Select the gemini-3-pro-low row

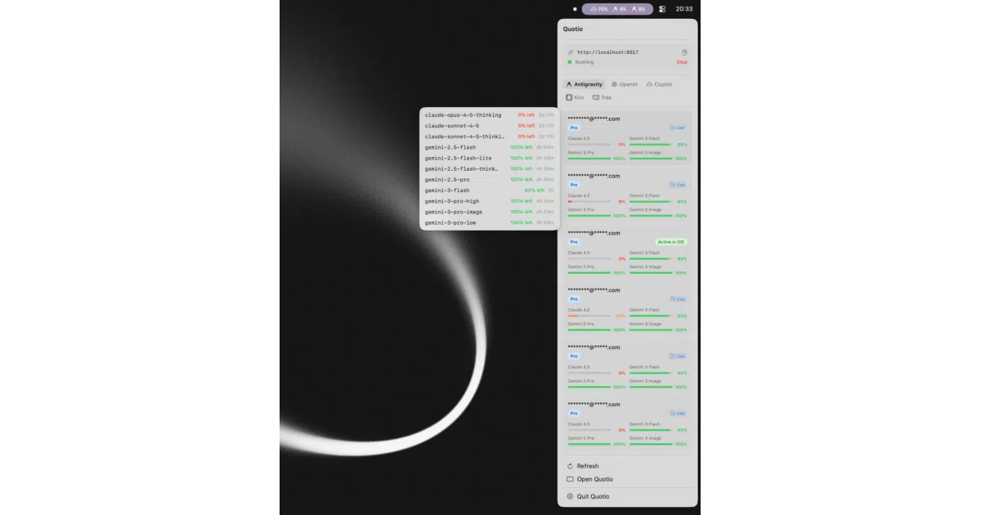489,222
